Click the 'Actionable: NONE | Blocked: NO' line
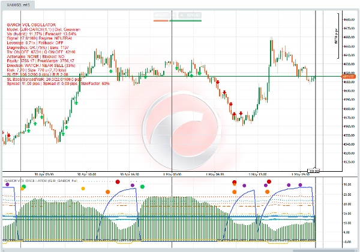Image resolution: width=360 pixels, height=252 pixels. click(35, 56)
